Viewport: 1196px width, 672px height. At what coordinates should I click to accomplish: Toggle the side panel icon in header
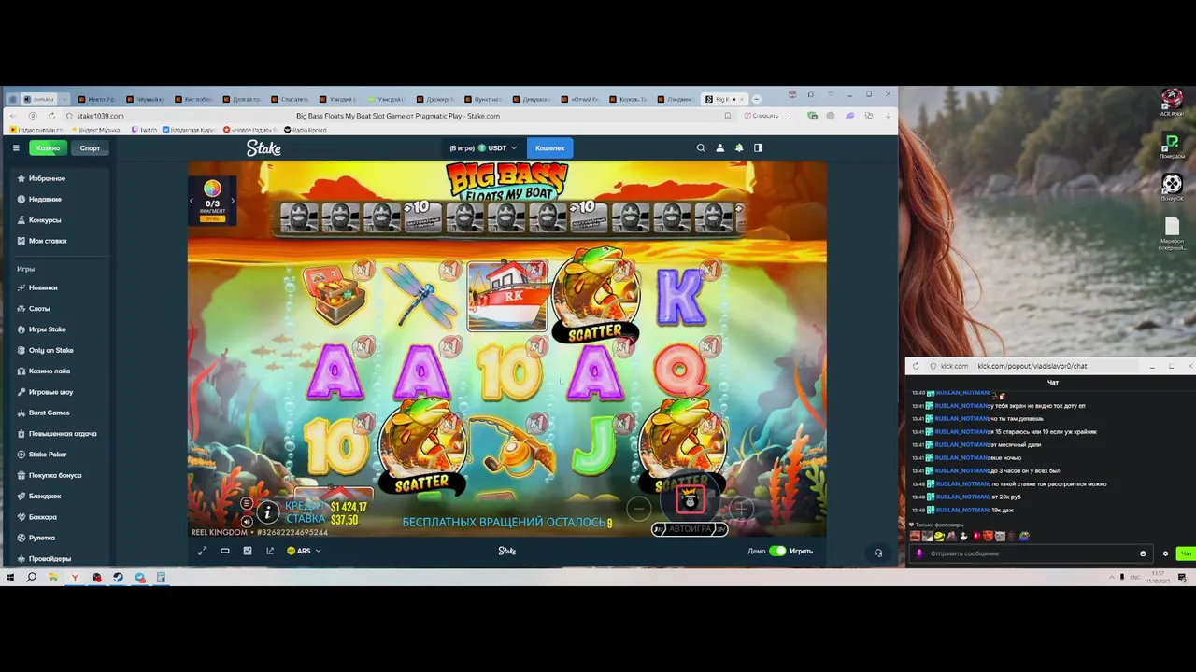(x=758, y=147)
